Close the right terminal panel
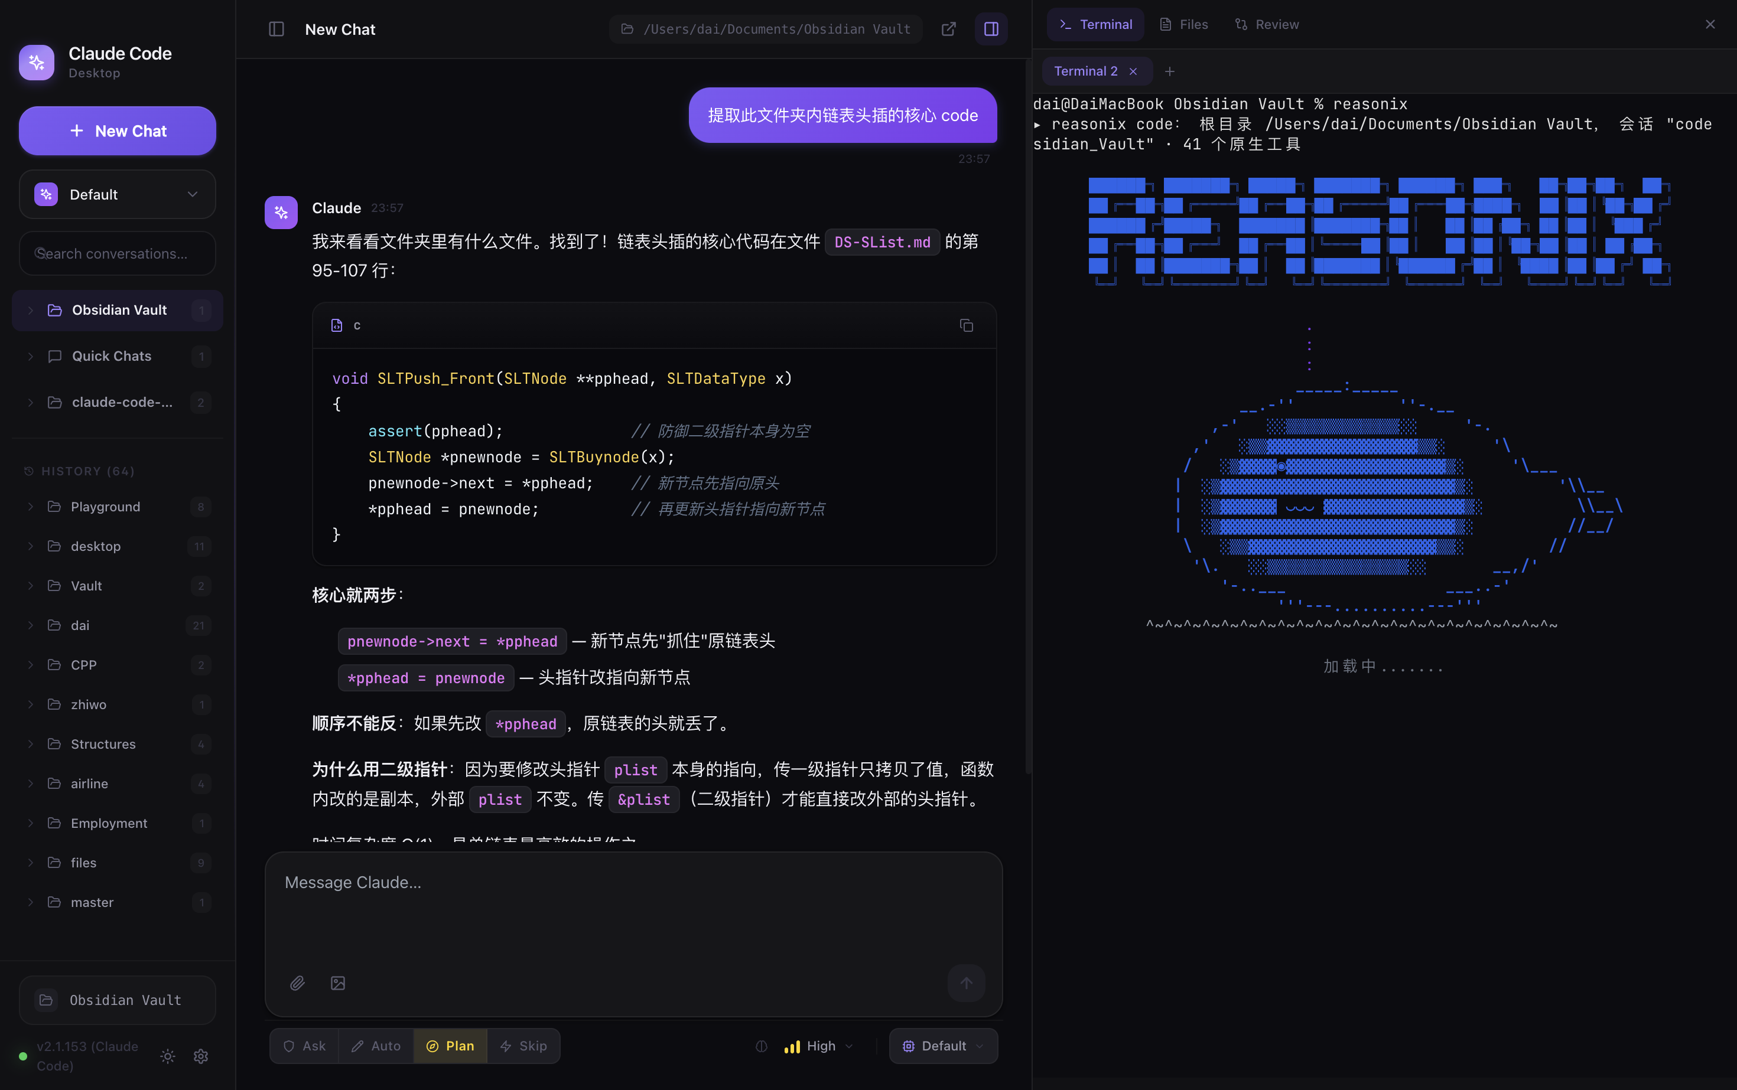The height and width of the screenshot is (1090, 1737). pos(1710,25)
